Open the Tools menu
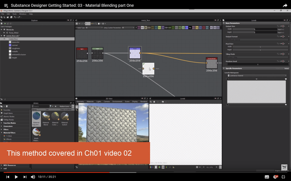This screenshot has width=291, height=181. [x=15, y=14]
